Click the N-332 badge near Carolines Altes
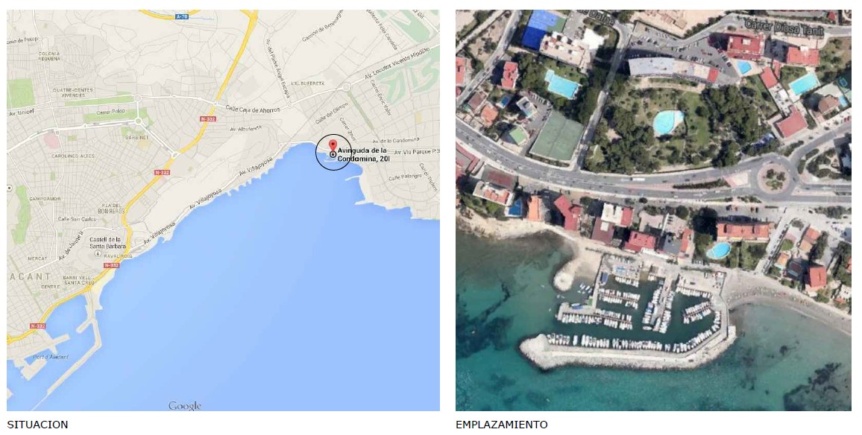Image resolution: width=862 pixels, height=435 pixels. click(x=162, y=173)
